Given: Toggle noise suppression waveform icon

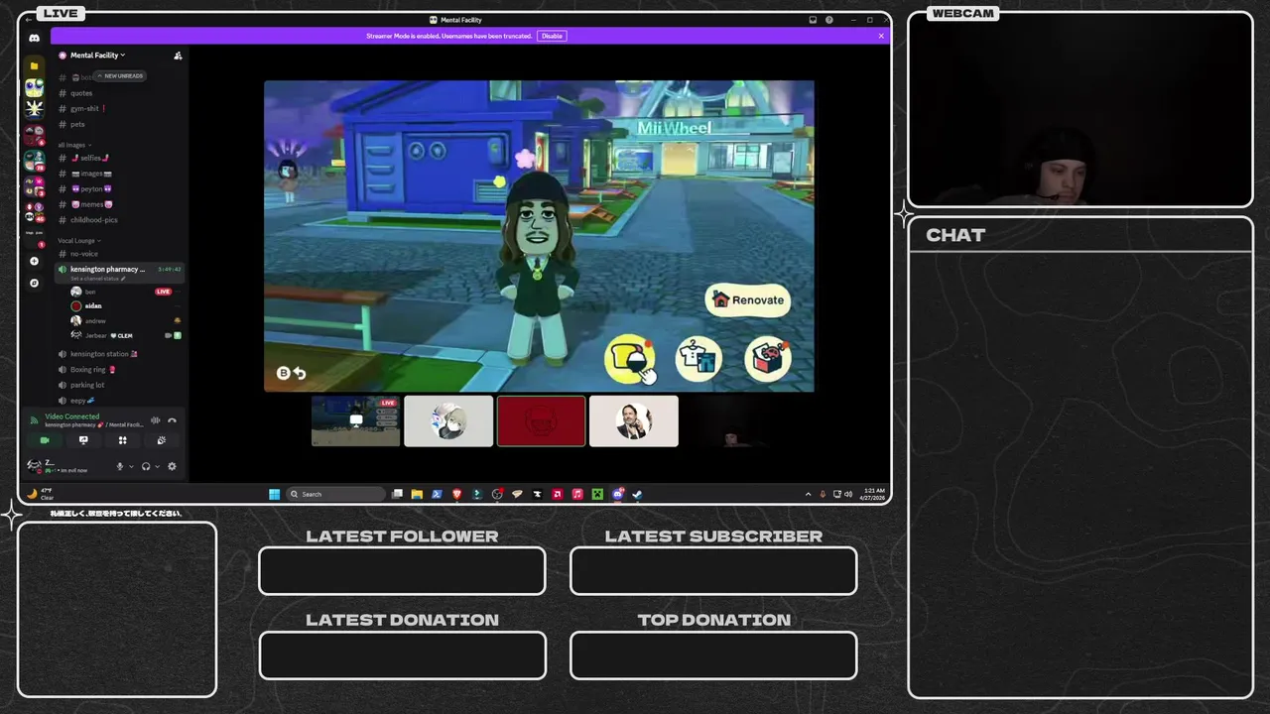Looking at the screenshot, I should [x=156, y=420].
